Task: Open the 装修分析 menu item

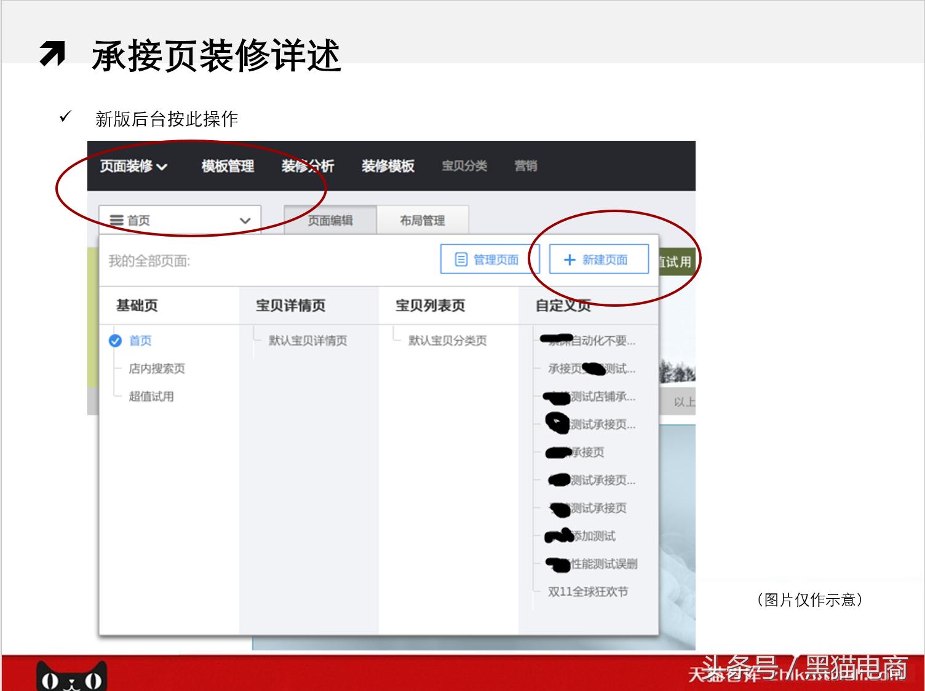Action: pyautogui.click(x=308, y=166)
